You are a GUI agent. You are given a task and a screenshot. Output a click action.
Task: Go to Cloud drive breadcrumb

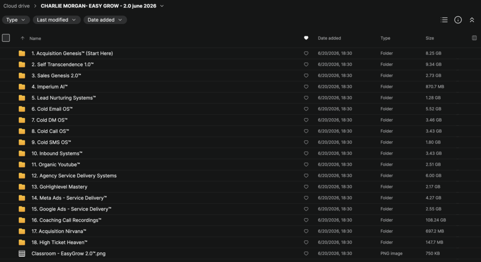click(x=16, y=6)
